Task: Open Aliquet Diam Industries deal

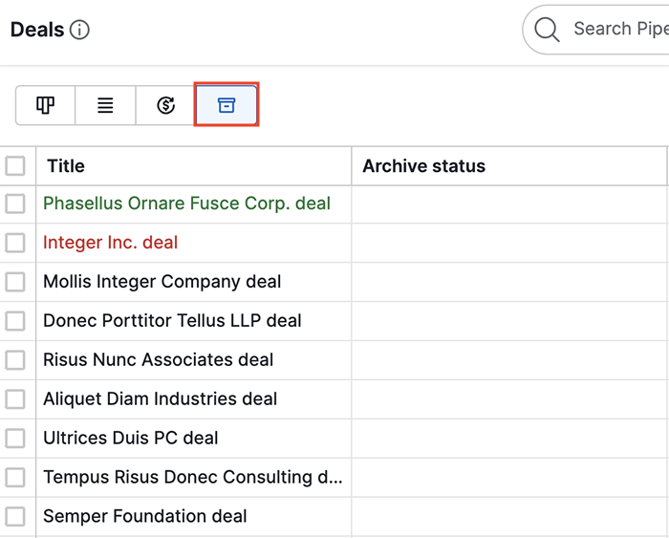Action: point(160,399)
